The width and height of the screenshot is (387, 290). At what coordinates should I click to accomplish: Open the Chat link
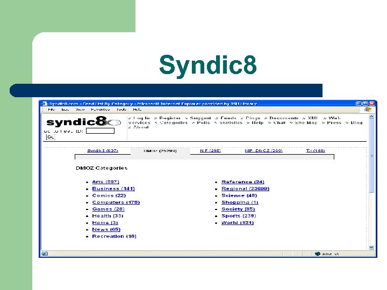point(279,122)
